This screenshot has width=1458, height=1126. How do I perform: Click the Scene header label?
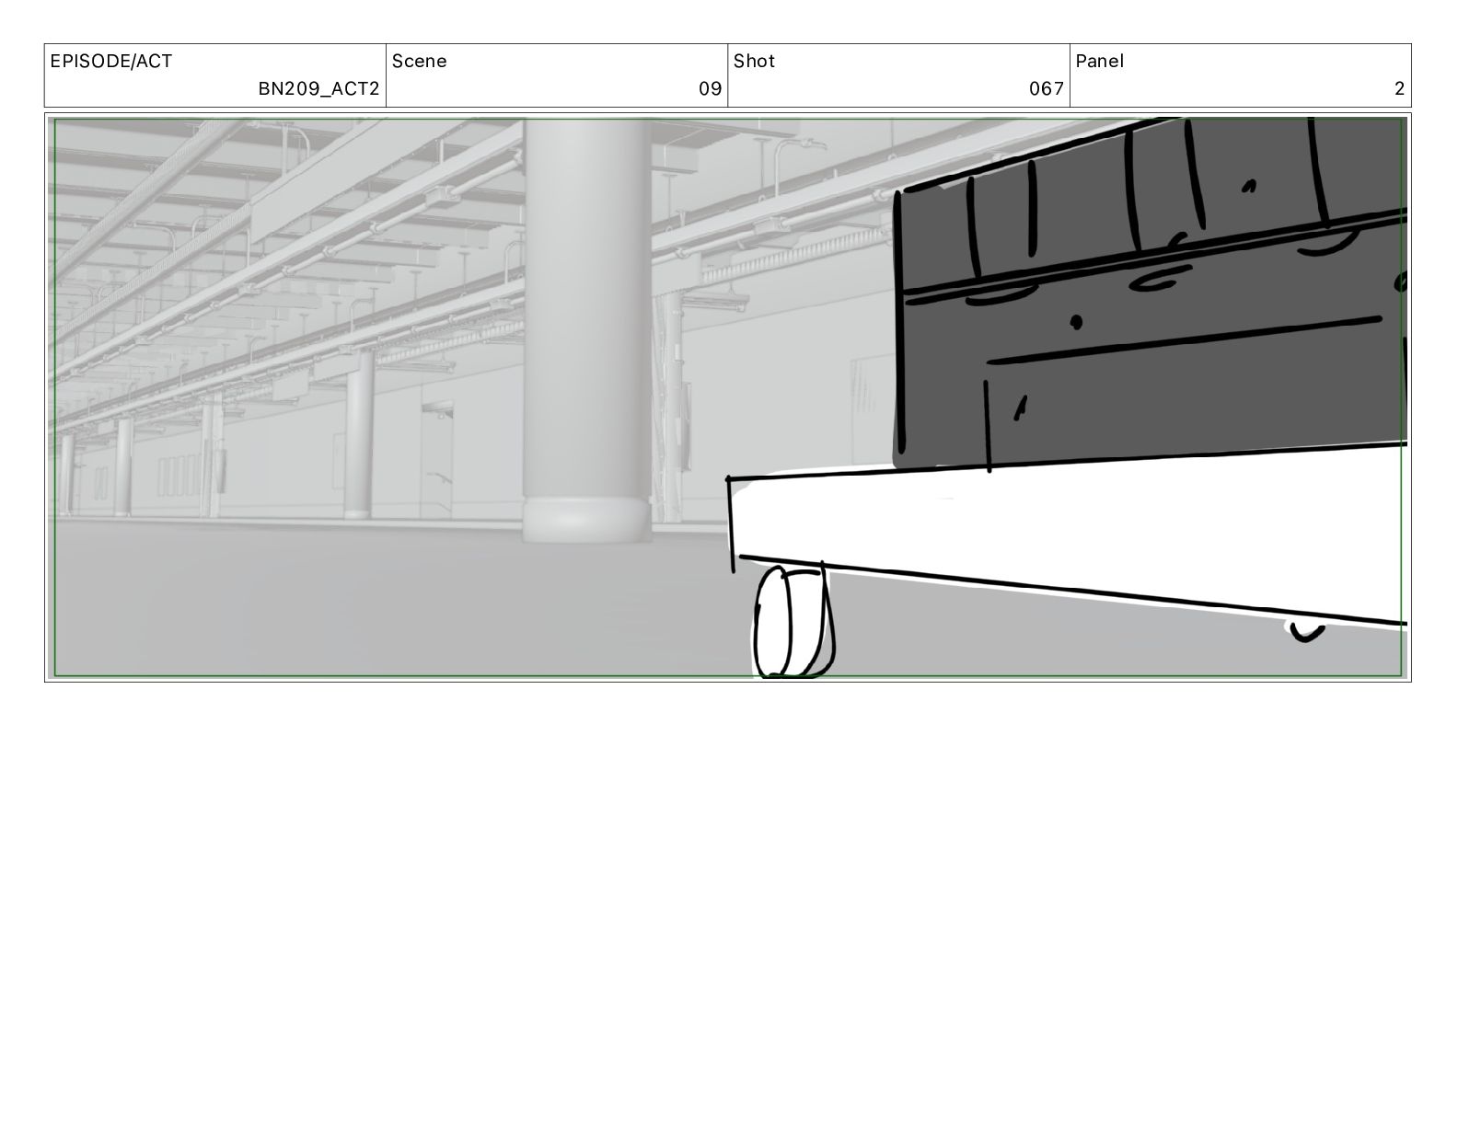(419, 62)
